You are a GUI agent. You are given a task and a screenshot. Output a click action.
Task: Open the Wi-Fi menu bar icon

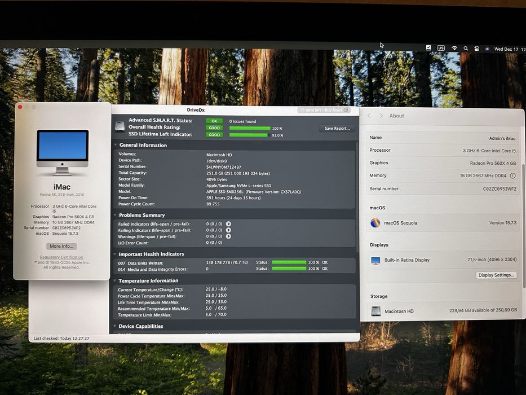pos(454,49)
